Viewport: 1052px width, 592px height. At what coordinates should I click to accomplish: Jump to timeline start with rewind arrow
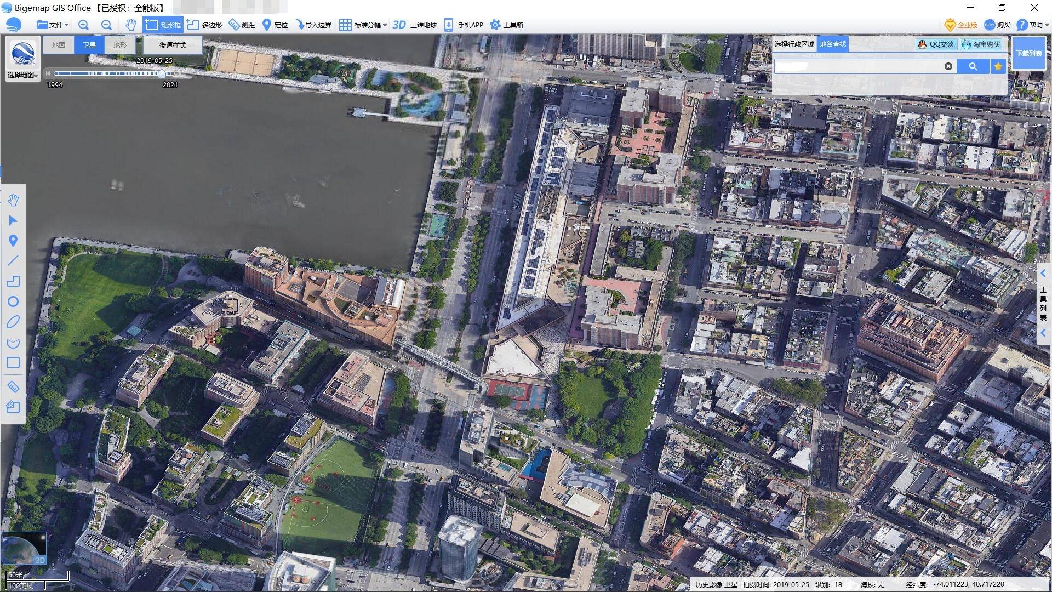point(48,73)
